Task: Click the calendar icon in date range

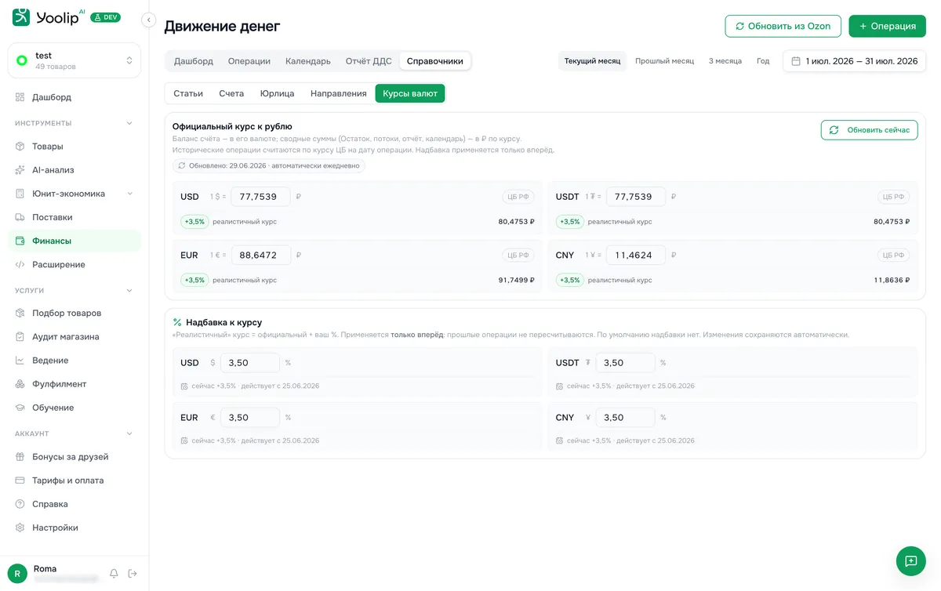Action: [x=795, y=61]
